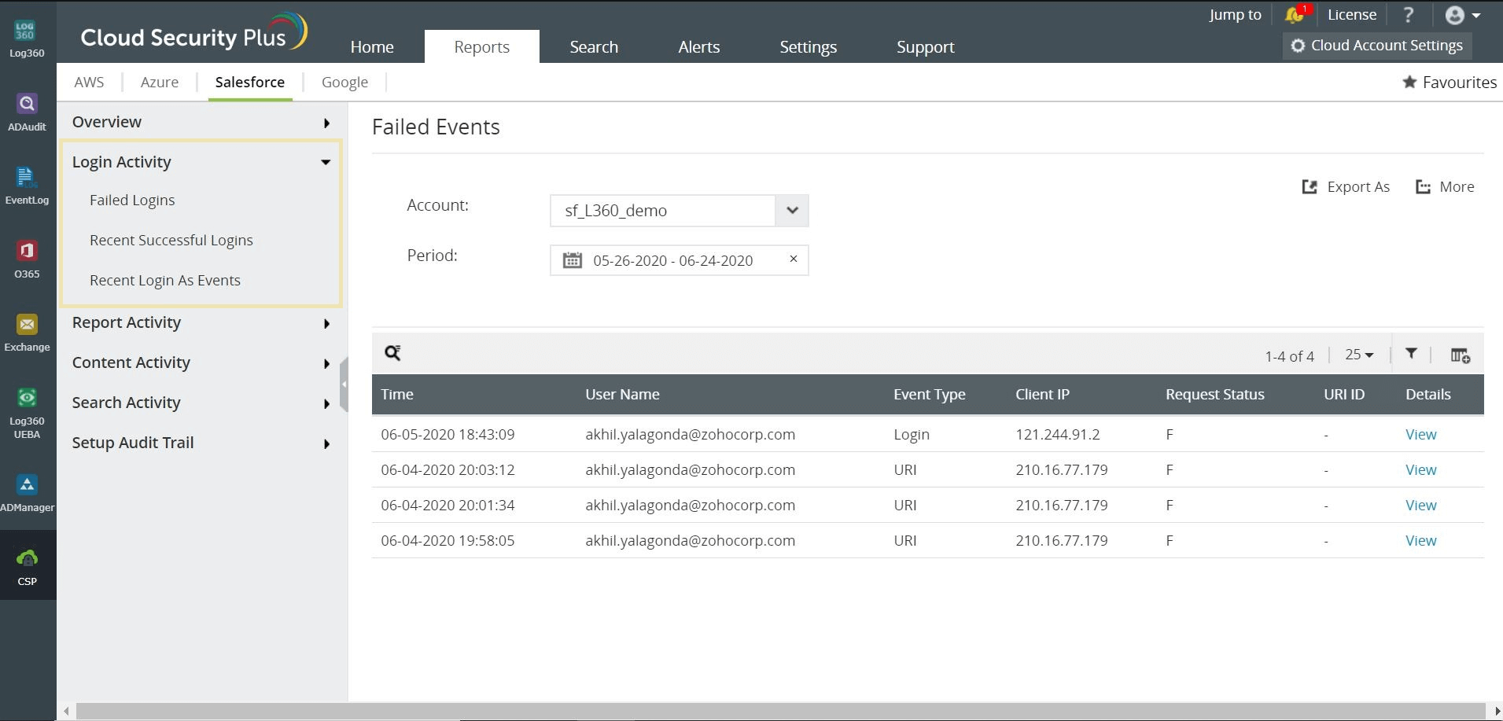Click the scrollbar right arrow
Image resolution: width=1503 pixels, height=721 pixels.
pyautogui.click(x=1497, y=711)
